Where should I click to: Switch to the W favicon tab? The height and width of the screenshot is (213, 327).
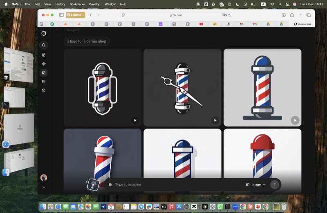point(42,24)
